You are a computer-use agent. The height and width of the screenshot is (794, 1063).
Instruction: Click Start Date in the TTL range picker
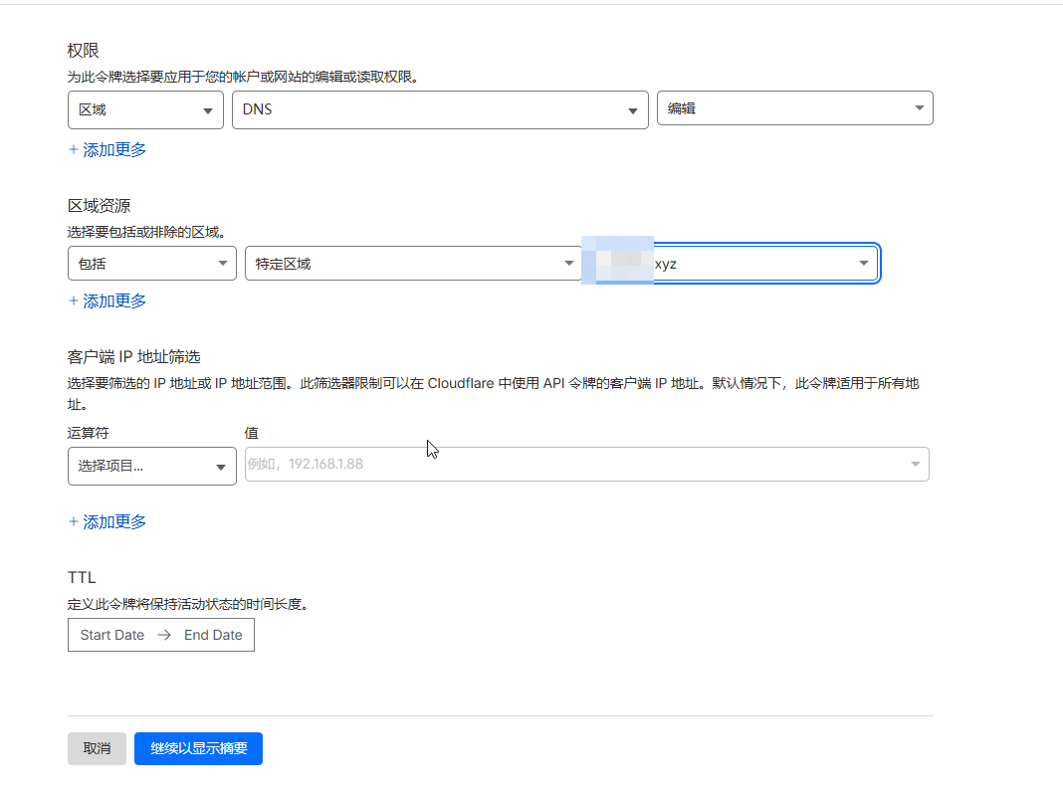[x=111, y=635]
